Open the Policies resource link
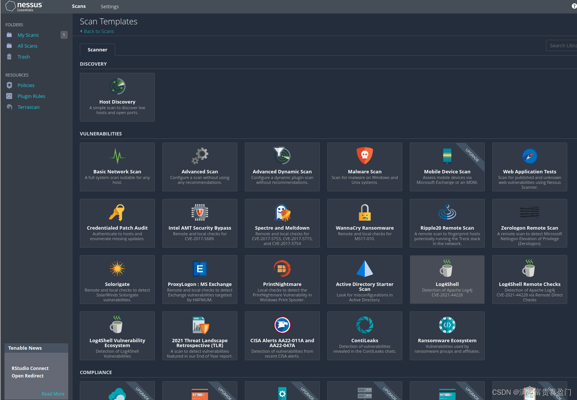577x400 pixels. tap(26, 85)
